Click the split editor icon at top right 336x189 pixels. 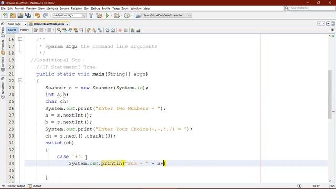click(332, 30)
